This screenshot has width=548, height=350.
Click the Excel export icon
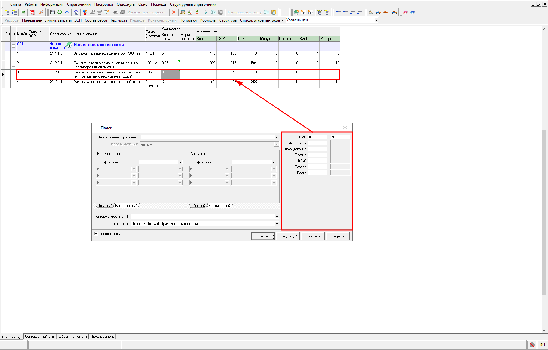click(x=23, y=12)
